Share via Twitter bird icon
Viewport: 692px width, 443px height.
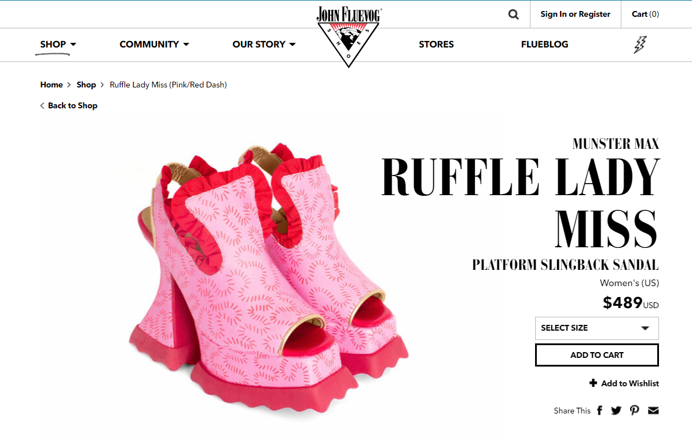pyautogui.click(x=616, y=411)
